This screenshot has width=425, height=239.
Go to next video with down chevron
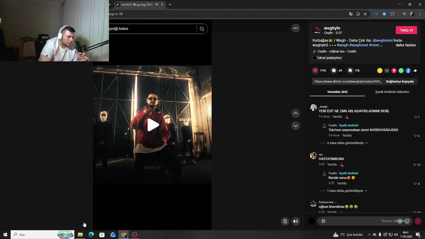pos(296,126)
